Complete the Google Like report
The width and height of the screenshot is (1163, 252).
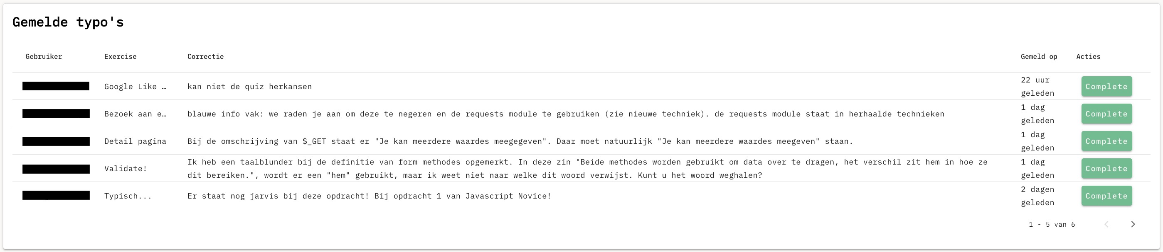point(1106,86)
